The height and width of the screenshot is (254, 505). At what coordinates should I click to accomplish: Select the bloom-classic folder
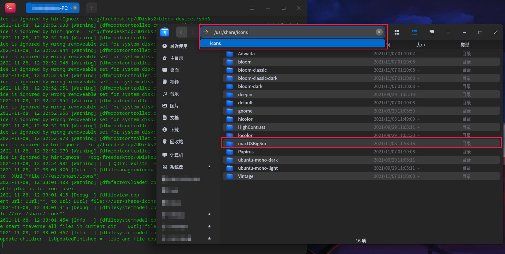[x=361, y=70]
